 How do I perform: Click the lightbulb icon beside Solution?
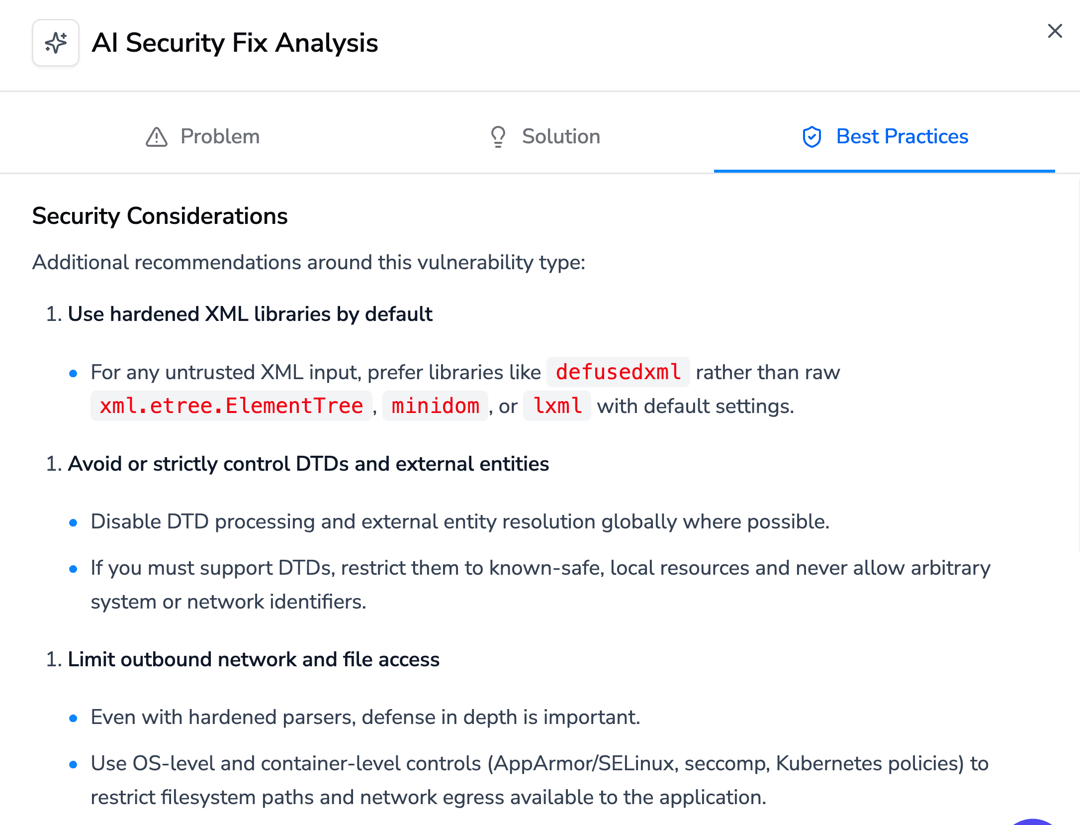[498, 137]
